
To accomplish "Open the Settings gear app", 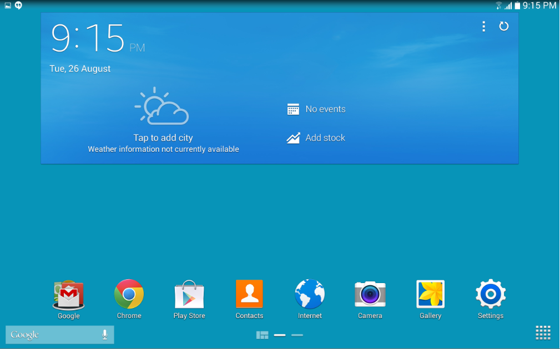I will tap(491, 294).
